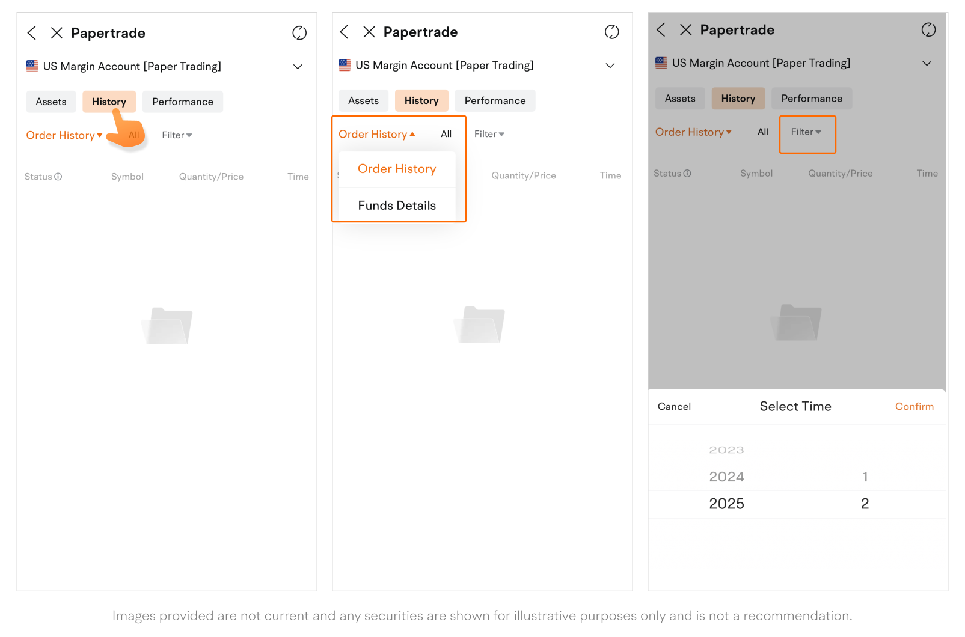Click the refresh icon in the left panel
Viewport: 965px width, 637px height.
click(299, 33)
